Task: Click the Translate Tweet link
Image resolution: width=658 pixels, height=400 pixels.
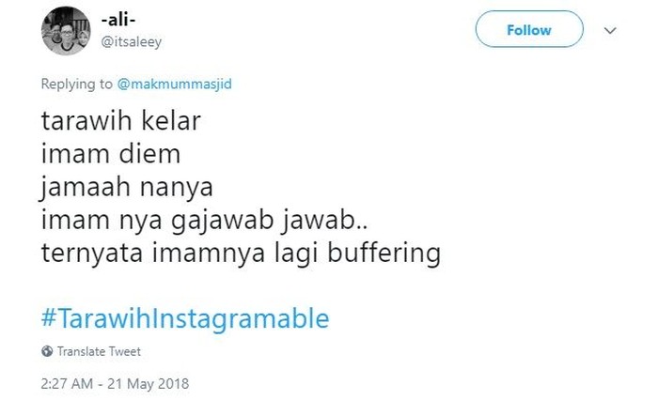Action: click(x=99, y=351)
